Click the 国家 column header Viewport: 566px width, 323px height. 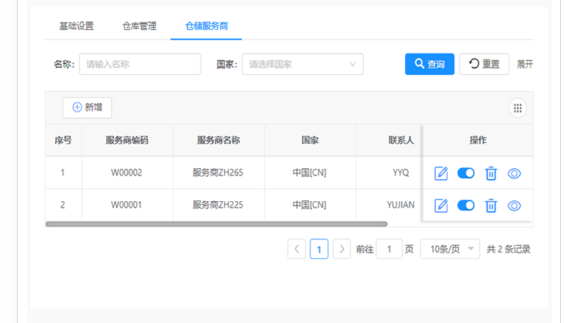click(309, 140)
